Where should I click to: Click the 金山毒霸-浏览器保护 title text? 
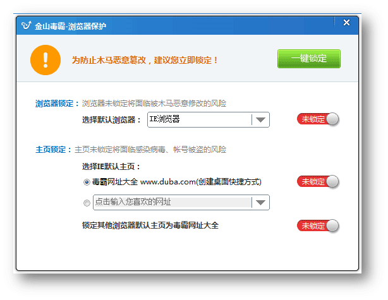pyautogui.click(x=71, y=26)
